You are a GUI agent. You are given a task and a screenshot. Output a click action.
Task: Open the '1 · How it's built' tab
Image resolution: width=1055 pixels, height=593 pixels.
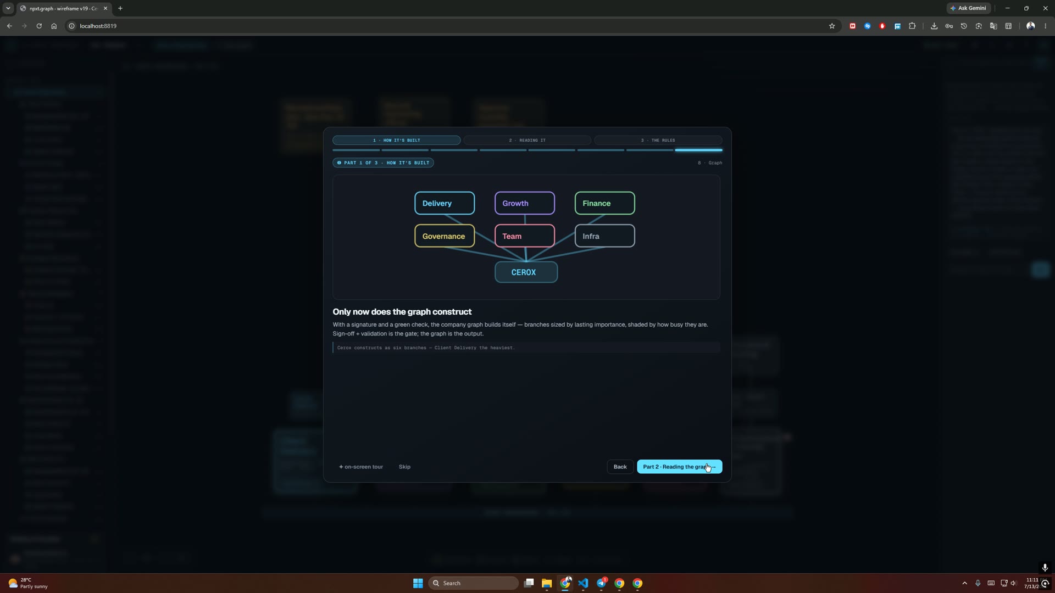(396, 140)
